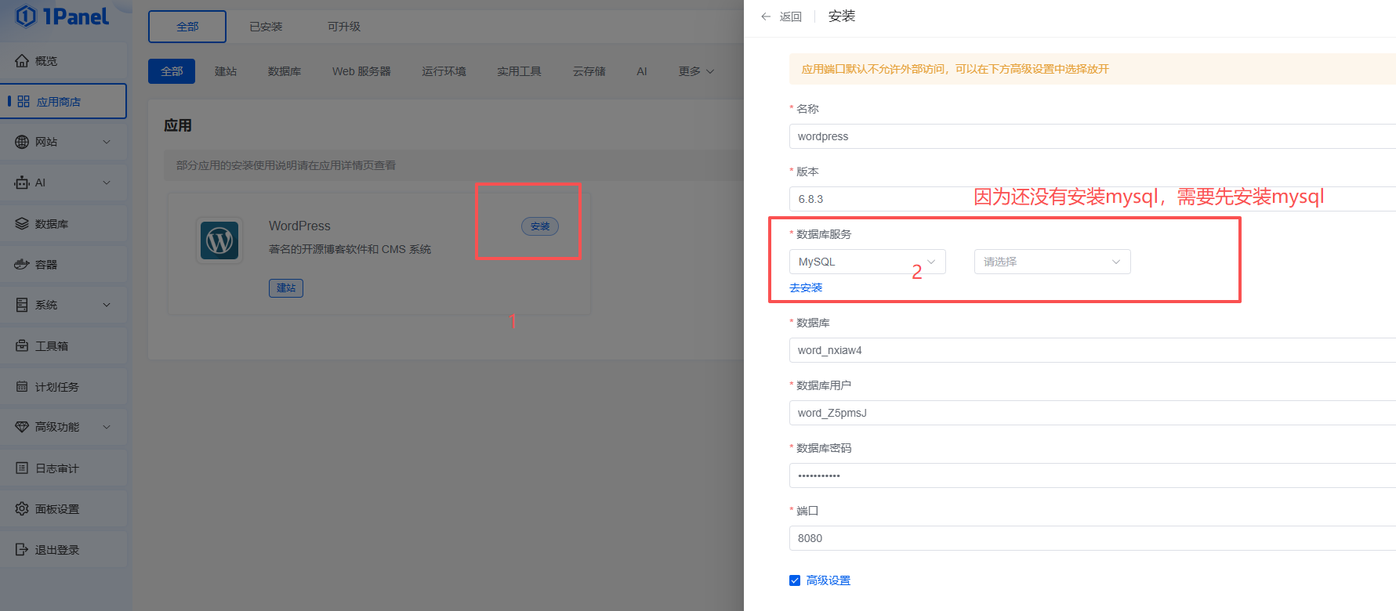
Task: Click the 面板设置 gear icon
Action: pos(22,508)
